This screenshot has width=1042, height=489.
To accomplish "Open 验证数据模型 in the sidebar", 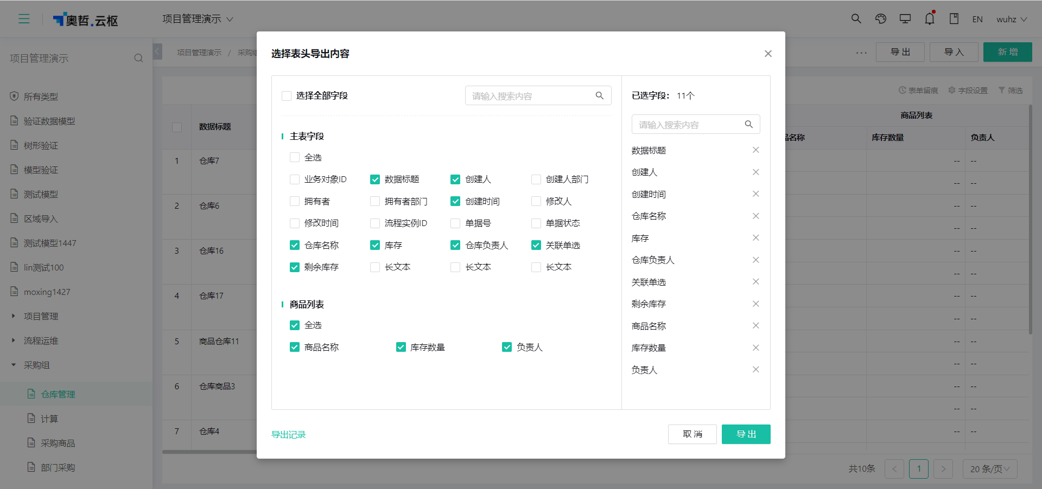I will [49, 121].
